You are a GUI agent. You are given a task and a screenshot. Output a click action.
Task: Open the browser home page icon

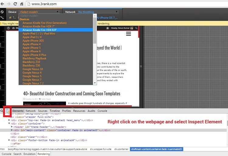click(22, 4)
